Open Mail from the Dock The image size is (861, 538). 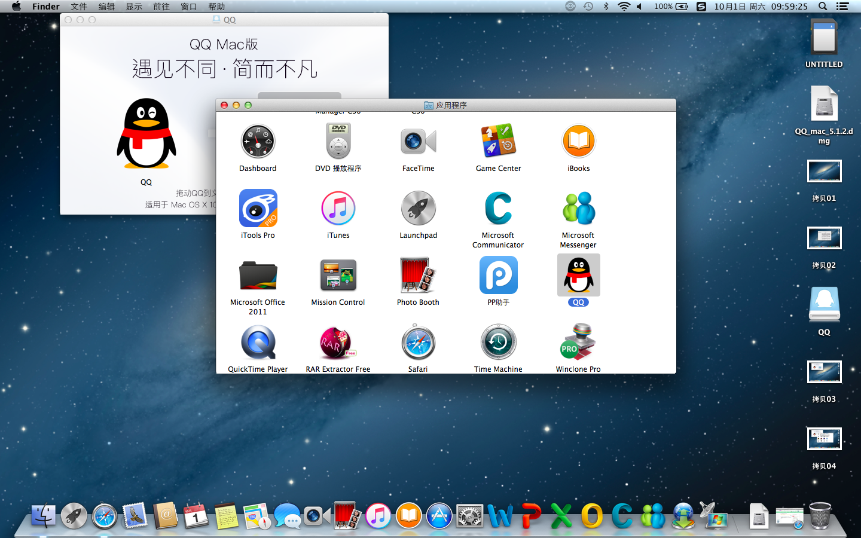pyautogui.click(x=135, y=516)
